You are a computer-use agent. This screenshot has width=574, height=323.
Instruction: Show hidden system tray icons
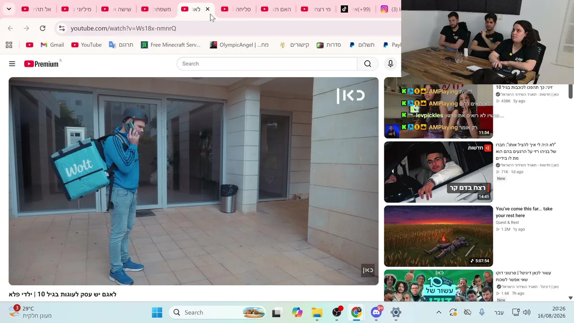[439, 313]
